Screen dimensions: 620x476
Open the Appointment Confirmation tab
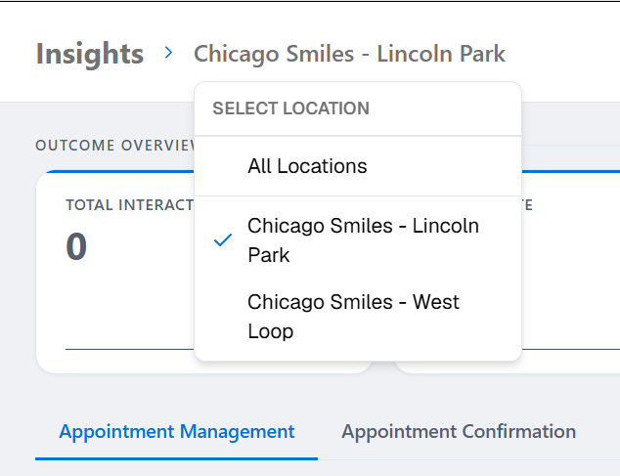tap(458, 431)
